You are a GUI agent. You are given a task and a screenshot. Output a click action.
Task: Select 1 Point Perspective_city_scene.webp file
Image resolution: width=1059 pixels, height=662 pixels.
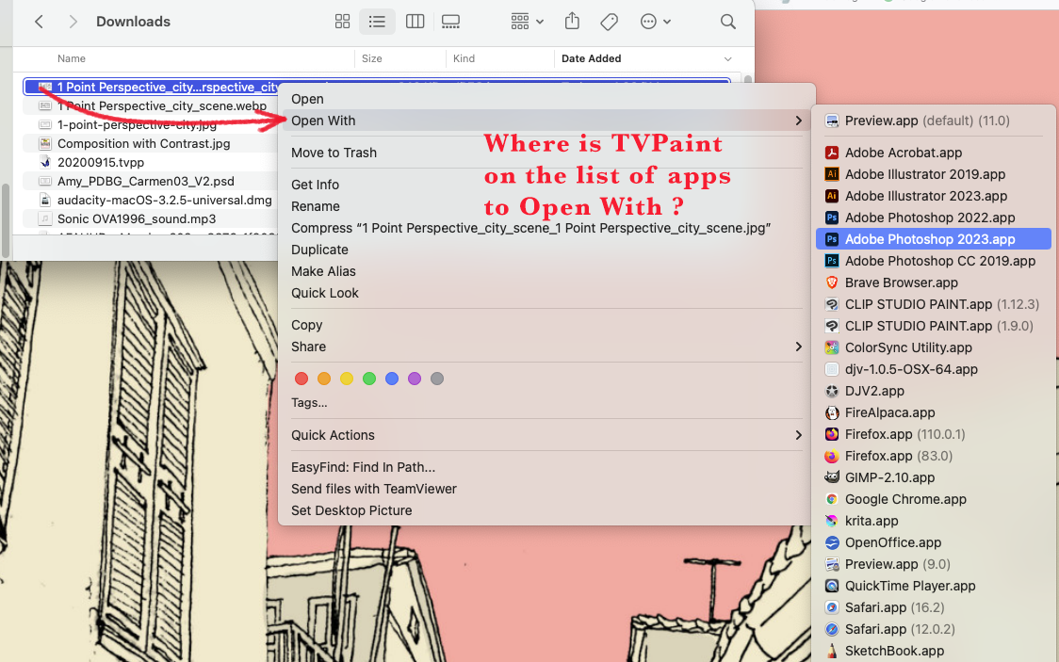162,106
